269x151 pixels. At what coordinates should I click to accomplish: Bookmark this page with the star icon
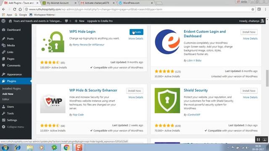tap(253, 9)
